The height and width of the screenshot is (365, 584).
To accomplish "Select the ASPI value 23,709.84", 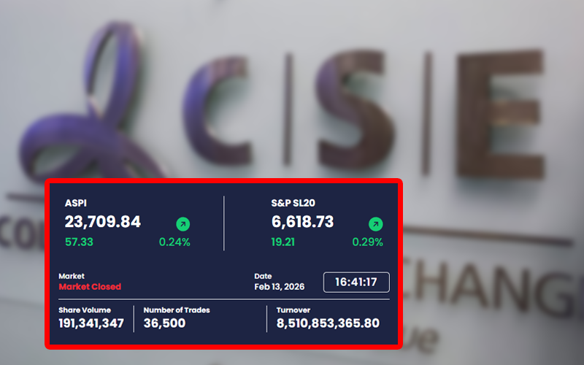I will [103, 222].
